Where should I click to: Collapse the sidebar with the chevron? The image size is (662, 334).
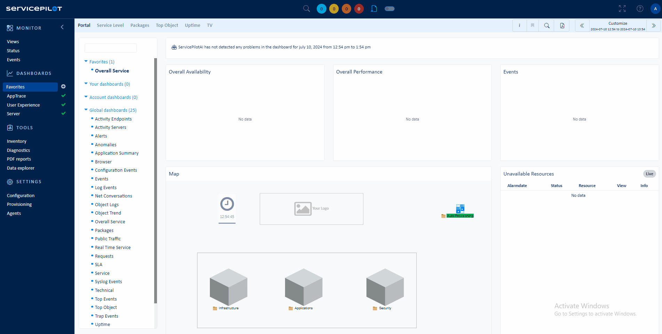coord(62,27)
